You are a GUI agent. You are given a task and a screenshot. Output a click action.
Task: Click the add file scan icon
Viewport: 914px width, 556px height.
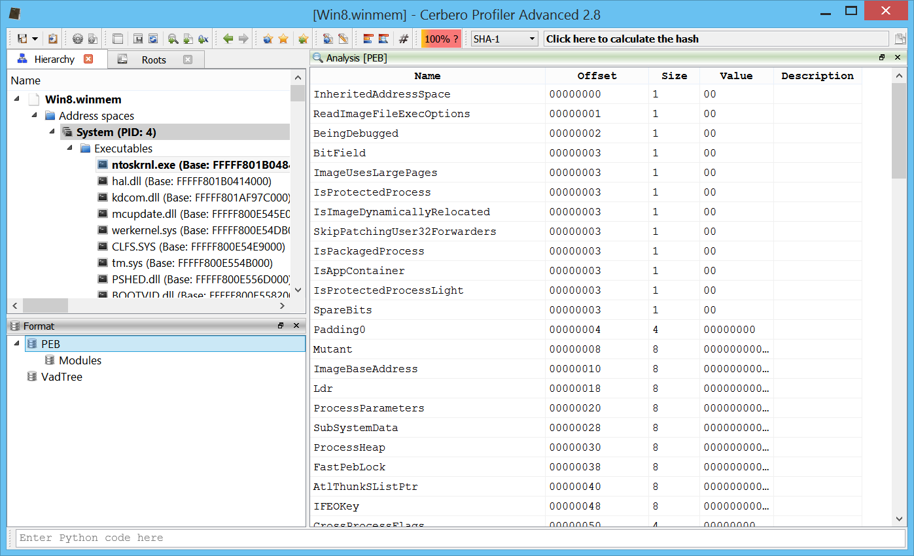pyautogui.click(x=188, y=39)
